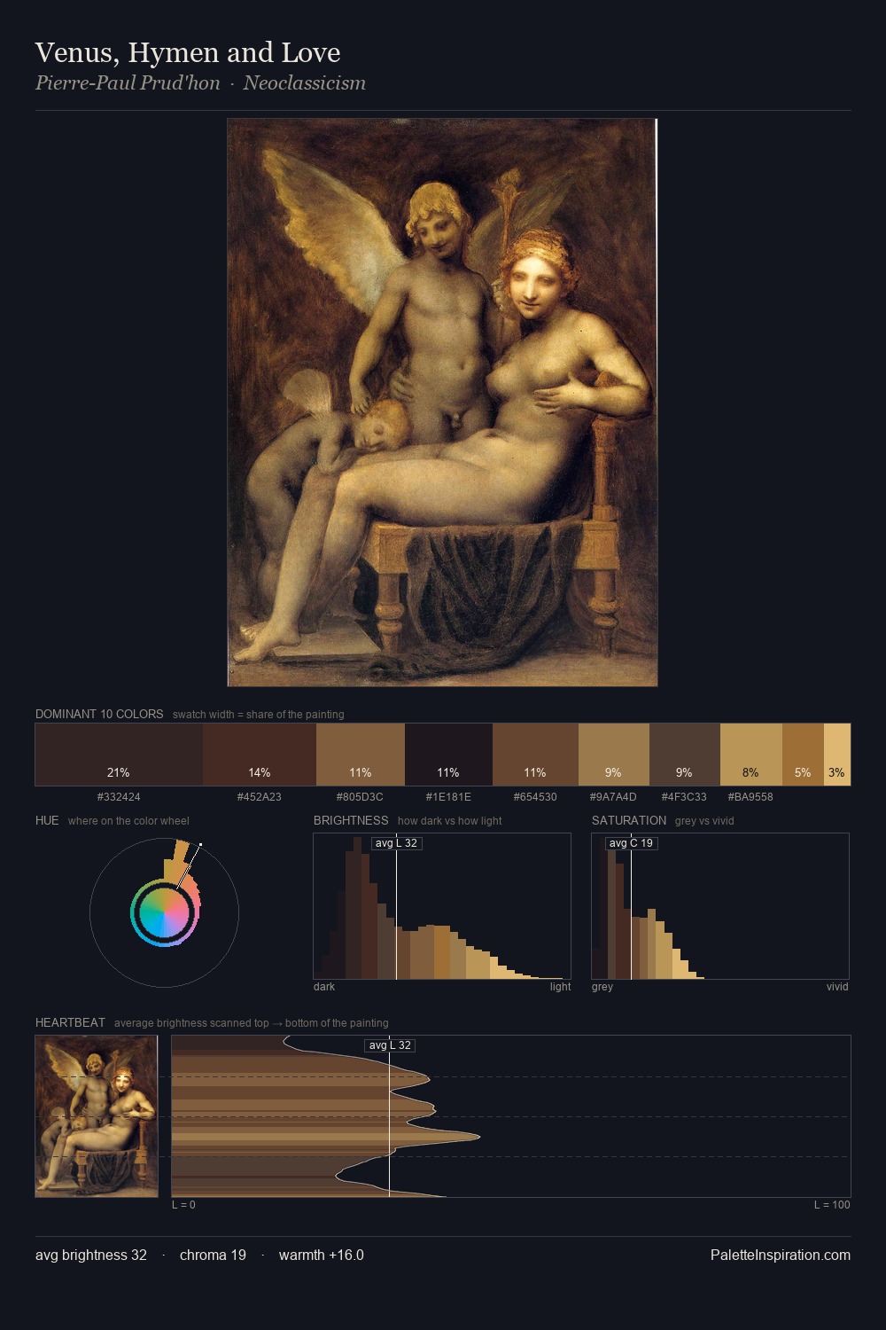Image resolution: width=886 pixels, height=1330 pixels.
Task: Click the "vivid" axis label
Action: [x=837, y=987]
